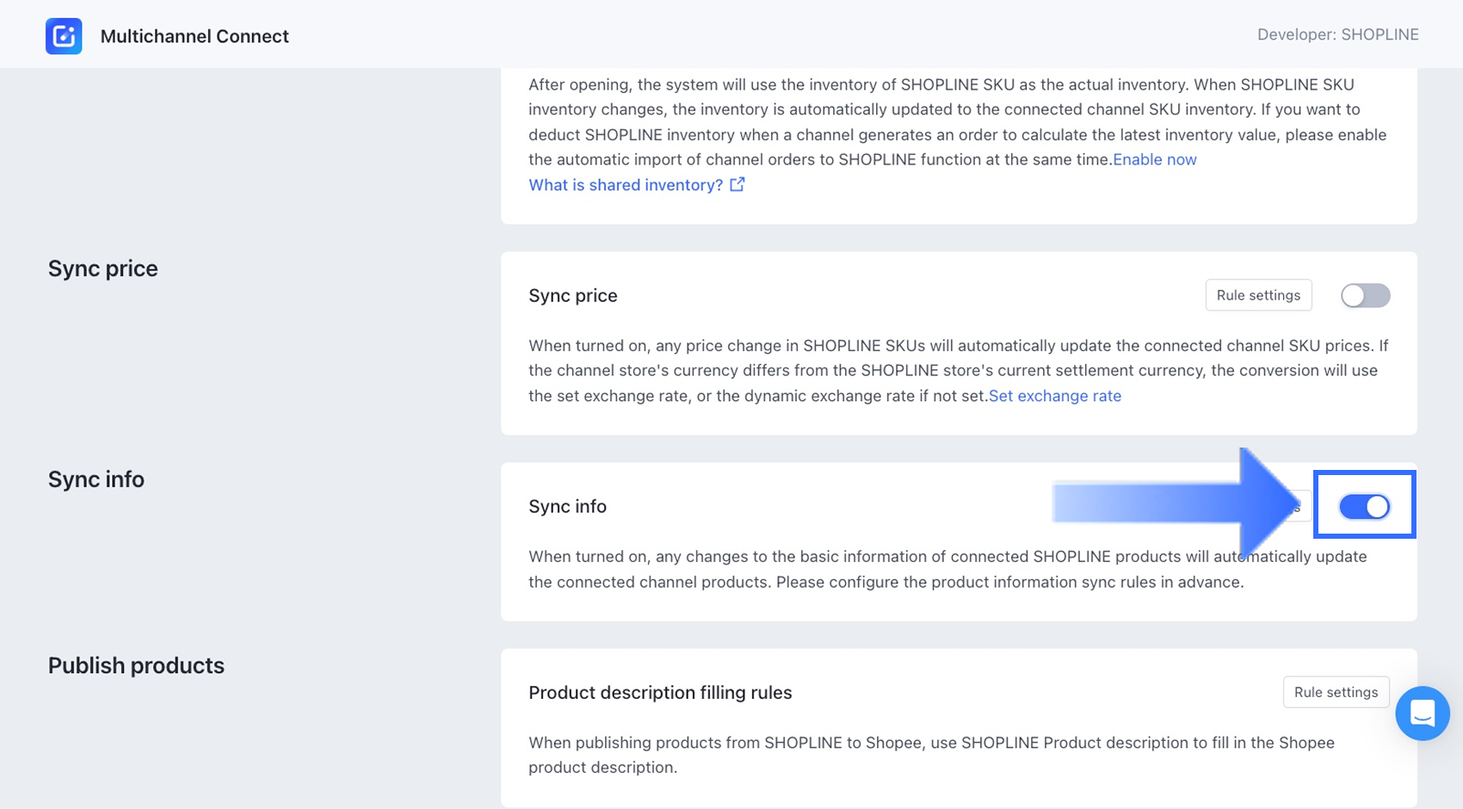This screenshot has height=809, width=1463.
Task: Click the "Developer: SHOPLINE" label
Action: pos(1337,34)
